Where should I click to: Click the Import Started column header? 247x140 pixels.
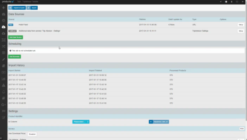(x=14, y=71)
